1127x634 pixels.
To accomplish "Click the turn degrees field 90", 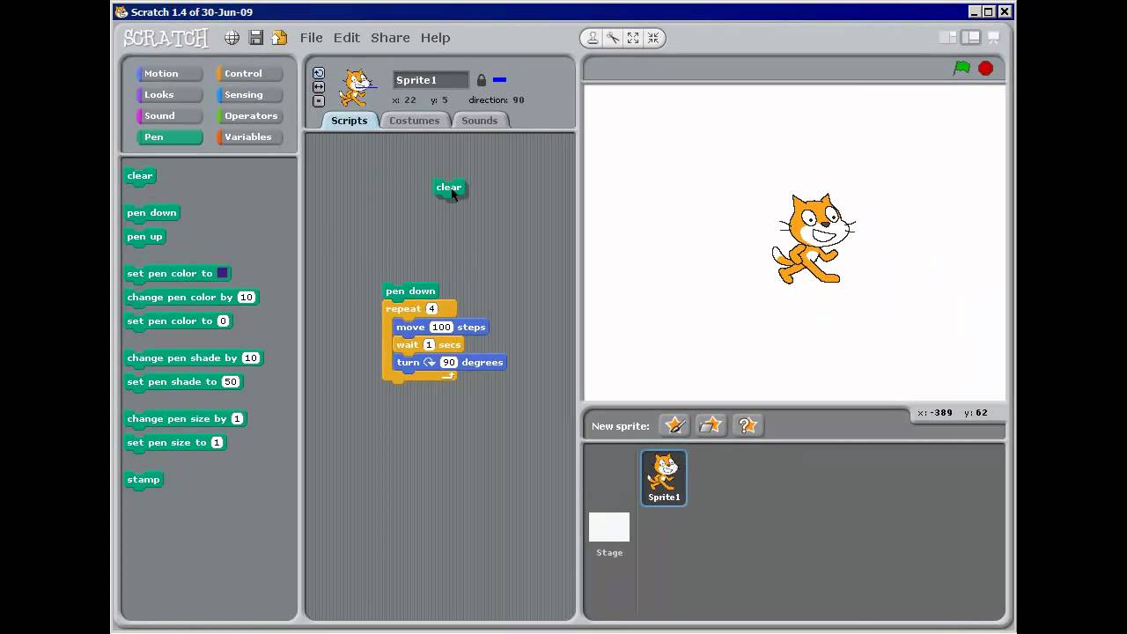I will click(449, 362).
